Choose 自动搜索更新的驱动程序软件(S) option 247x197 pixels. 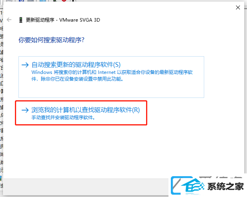click(111, 77)
